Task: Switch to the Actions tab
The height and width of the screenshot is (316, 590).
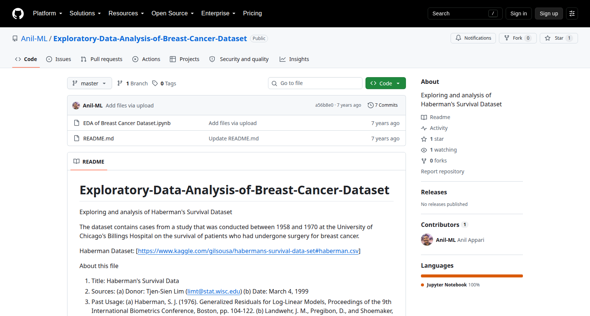Action: point(146,59)
